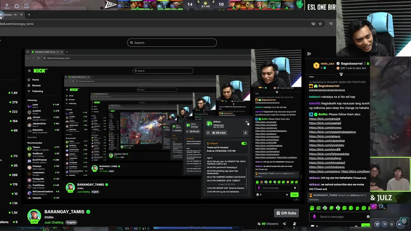Click the English language tag
This screenshot has height=231, width=411.
pyautogui.click(x=71, y=222)
